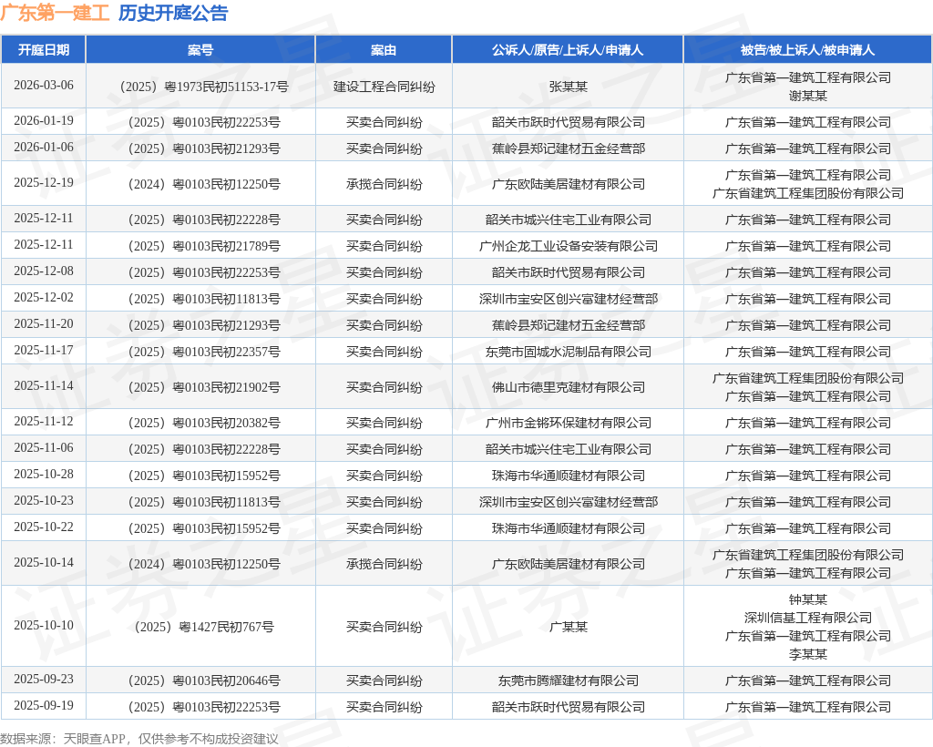Select plaintiff 广州市金锵环保建材有限公司
This screenshot has width=933, height=747.
click(569, 423)
